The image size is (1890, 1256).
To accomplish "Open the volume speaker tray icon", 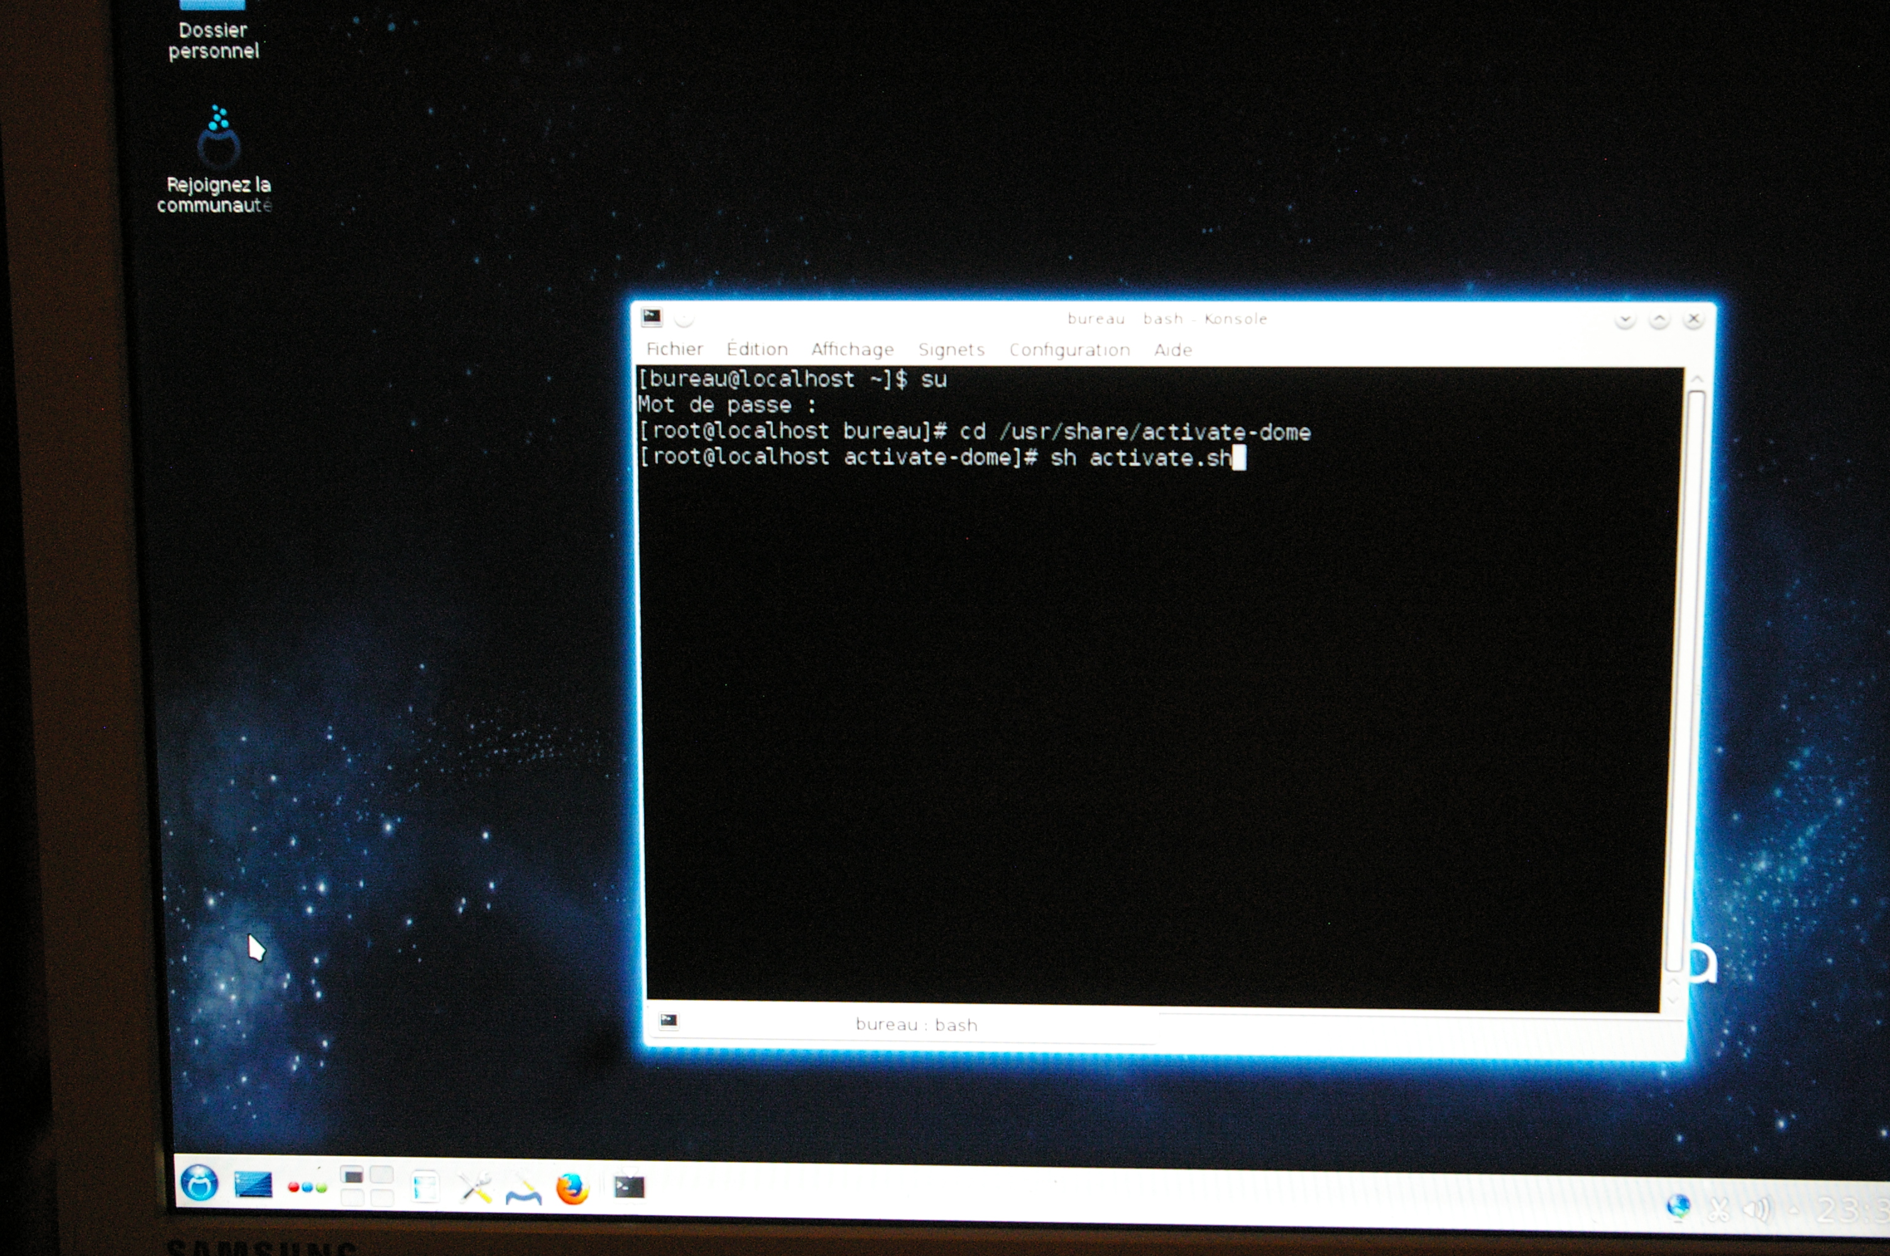I will [x=1757, y=1209].
